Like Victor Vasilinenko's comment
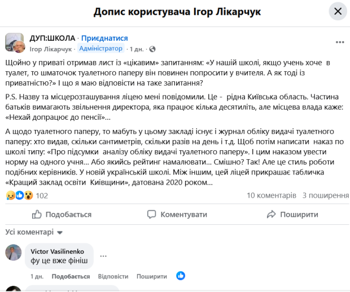 click(71, 276)
